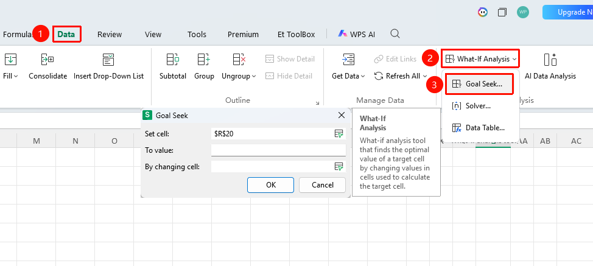Viewport: 593px width, 266px height.
Task: Launch WPS AI assistant
Action: (356, 34)
